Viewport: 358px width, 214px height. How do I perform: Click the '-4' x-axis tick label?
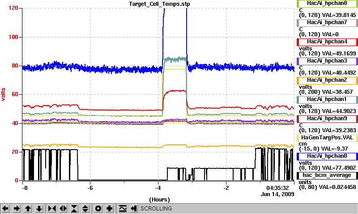click(x=158, y=188)
